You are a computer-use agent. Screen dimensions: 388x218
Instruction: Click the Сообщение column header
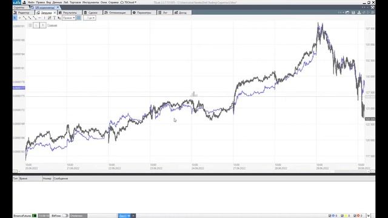(x=61, y=178)
